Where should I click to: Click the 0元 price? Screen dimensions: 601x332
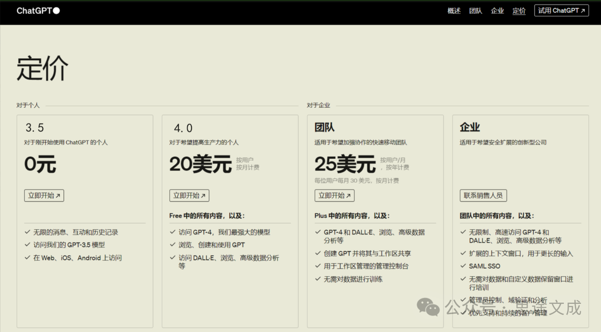pyautogui.click(x=40, y=164)
